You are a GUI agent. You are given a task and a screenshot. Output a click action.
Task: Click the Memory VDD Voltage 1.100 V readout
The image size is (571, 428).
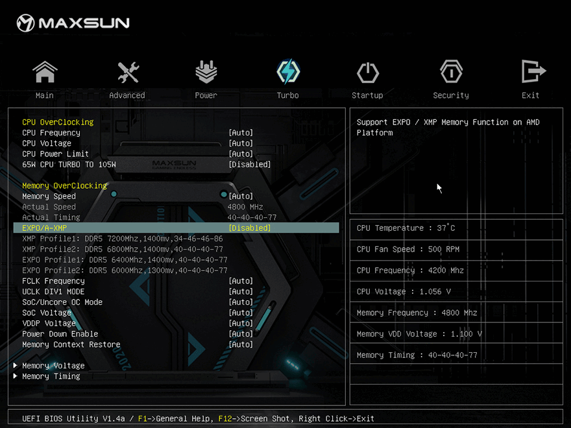tap(419, 334)
